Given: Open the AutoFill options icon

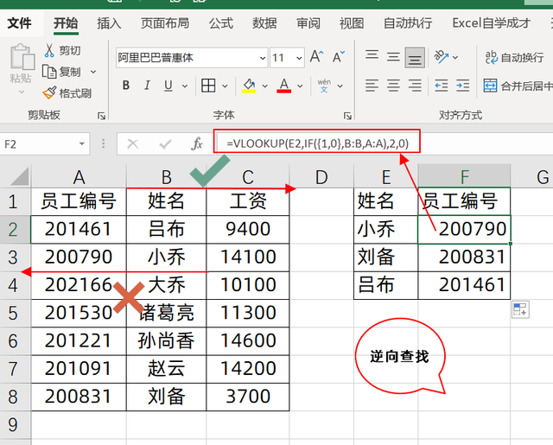Looking at the screenshot, I should click(x=520, y=310).
